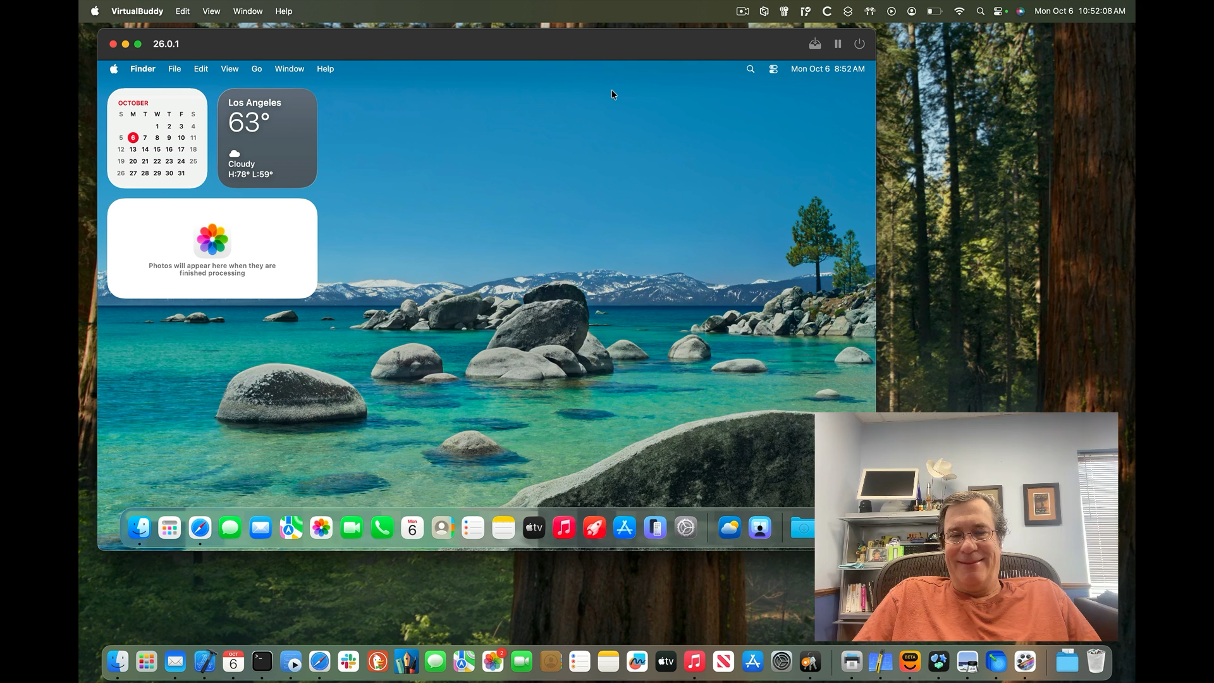Click the Los Angeles weather widget
The image size is (1214, 683).
tap(267, 138)
